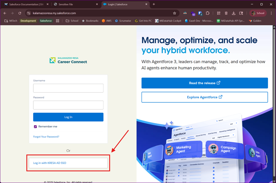Screen dimensions: 276x183
Task: Maximize the browser window
Action: [x=261, y=4]
